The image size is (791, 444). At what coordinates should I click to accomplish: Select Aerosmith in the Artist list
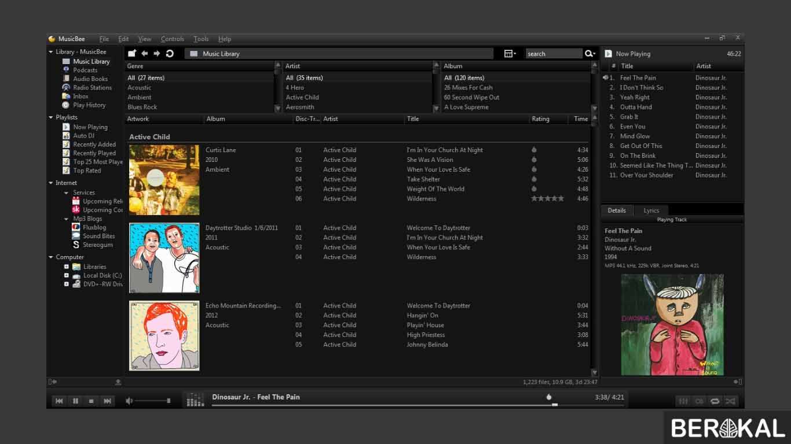point(300,107)
